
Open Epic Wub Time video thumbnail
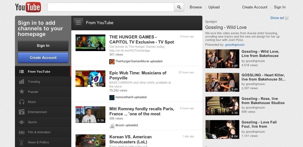[x=90, y=79]
